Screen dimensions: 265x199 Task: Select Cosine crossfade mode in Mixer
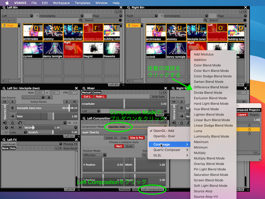click(97, 93)
